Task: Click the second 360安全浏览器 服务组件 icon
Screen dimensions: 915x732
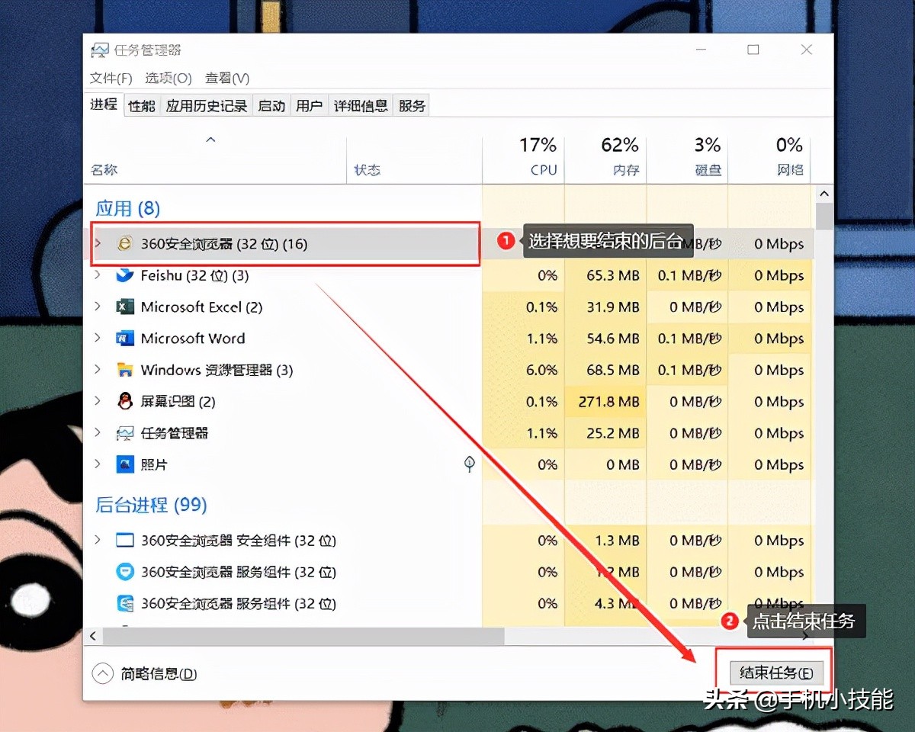Action: [x=124, y=603]
